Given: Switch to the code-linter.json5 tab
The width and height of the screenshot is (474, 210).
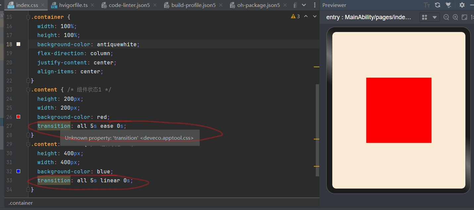Looking at the screenshot, I should [130, 5].
